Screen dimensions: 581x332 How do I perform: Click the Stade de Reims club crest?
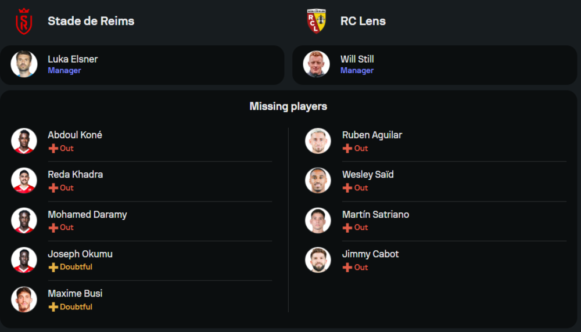(x=24, y=21)
